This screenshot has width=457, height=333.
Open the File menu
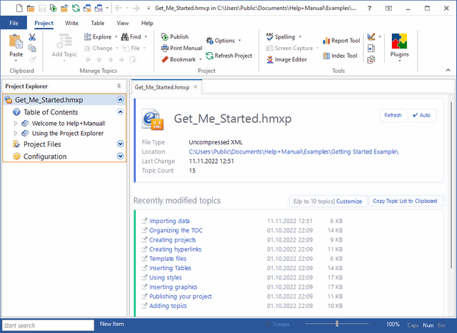[14, 23]
